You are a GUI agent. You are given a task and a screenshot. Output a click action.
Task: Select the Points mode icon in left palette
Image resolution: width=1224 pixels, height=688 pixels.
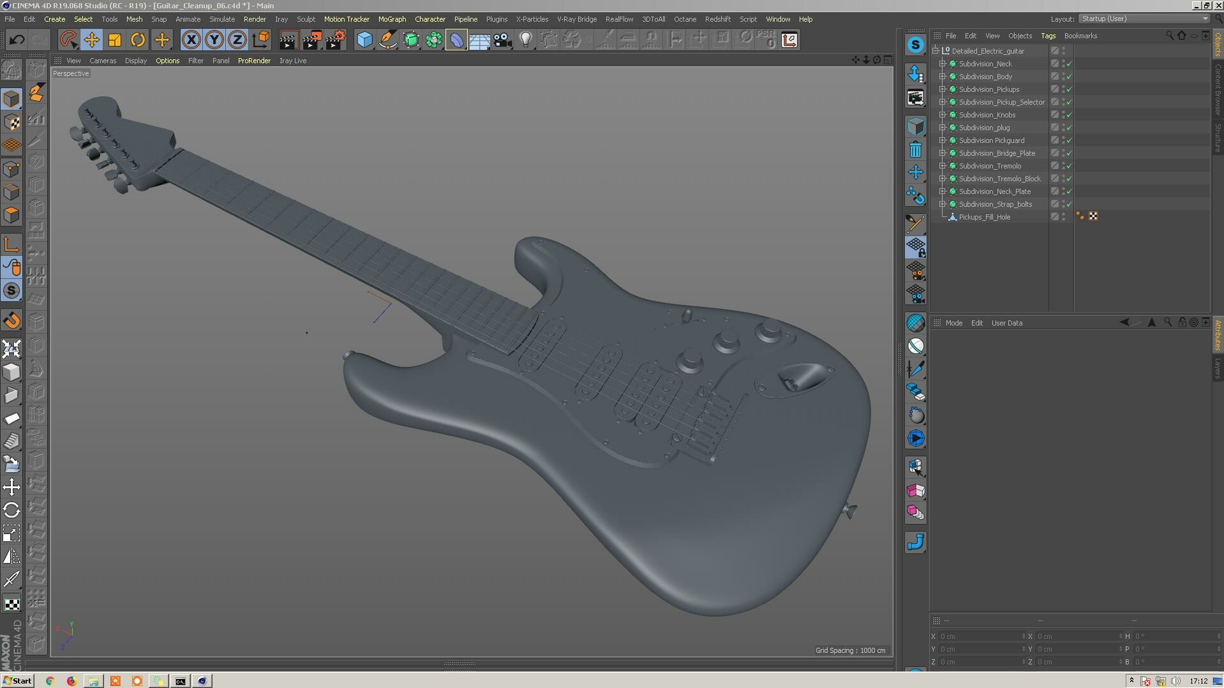click(x=11, y=168)
